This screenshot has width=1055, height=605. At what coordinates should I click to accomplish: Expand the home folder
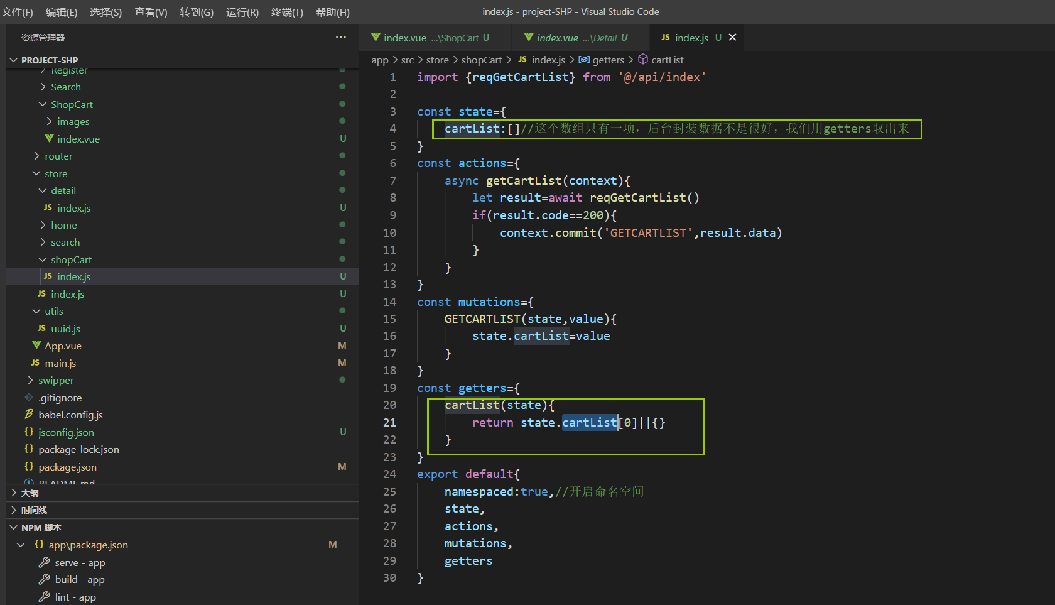pos(64,226)
